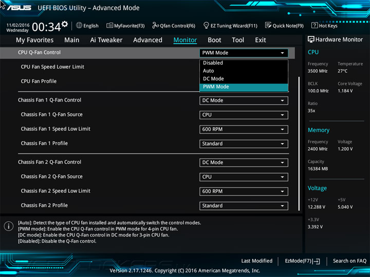Open Chassis Fan 1 Q-Fan Control dropdown
370x277 pixels.
(x=244, y=101)
